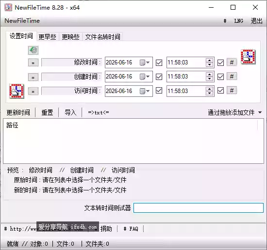The width and height of the screenshot is (267, 250).
Task: Click the title bar application icon
Action: point(8,7)
